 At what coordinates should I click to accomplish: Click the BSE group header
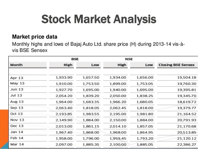(75, 58)
